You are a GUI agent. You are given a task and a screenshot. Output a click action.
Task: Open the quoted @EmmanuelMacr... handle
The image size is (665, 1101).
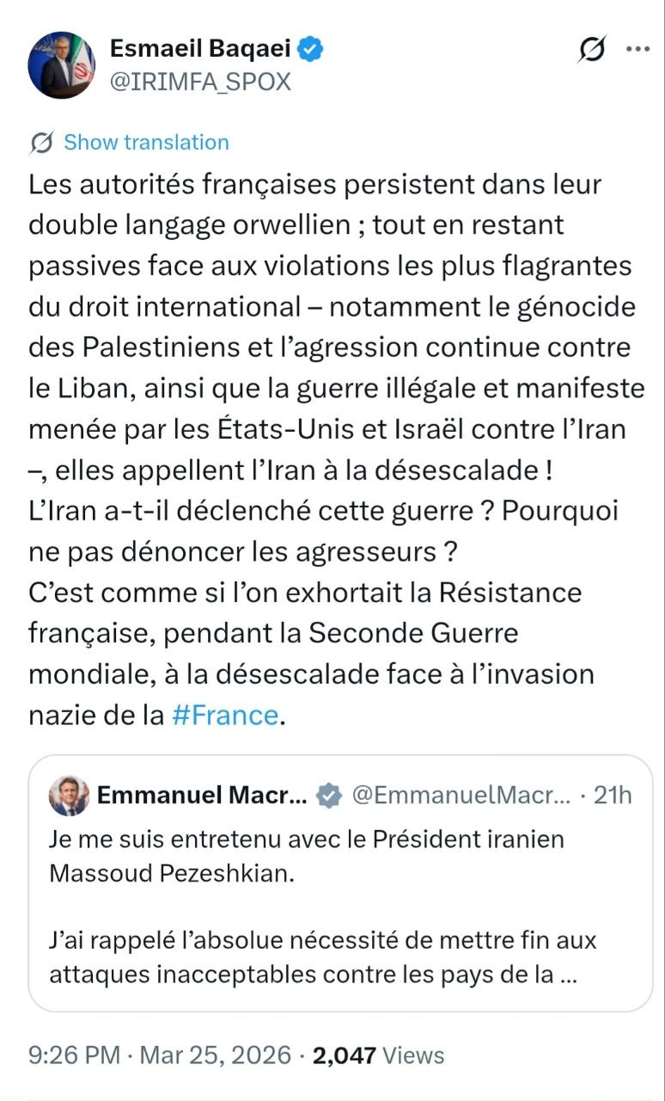(461, 796)
